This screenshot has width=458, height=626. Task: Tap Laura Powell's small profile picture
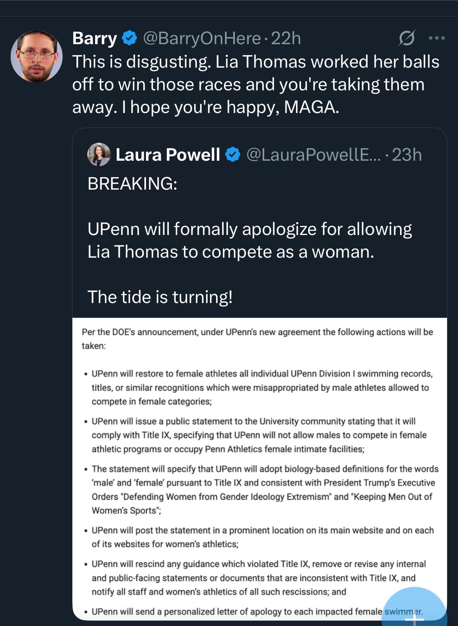click(99, 154)
